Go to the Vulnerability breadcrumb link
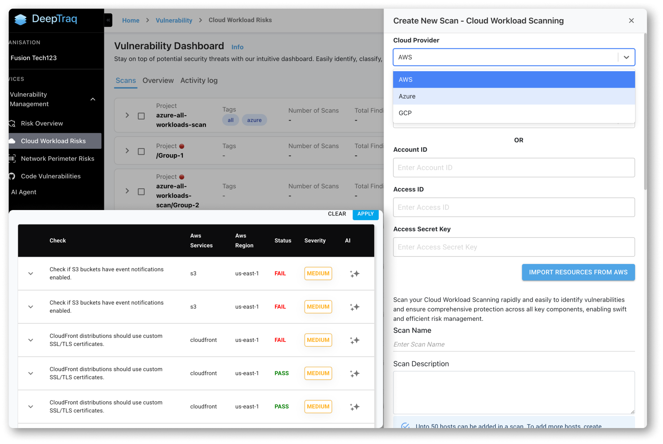 [x=174, y=20]
